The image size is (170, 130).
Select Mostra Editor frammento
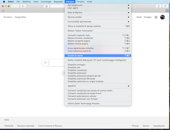98,31
